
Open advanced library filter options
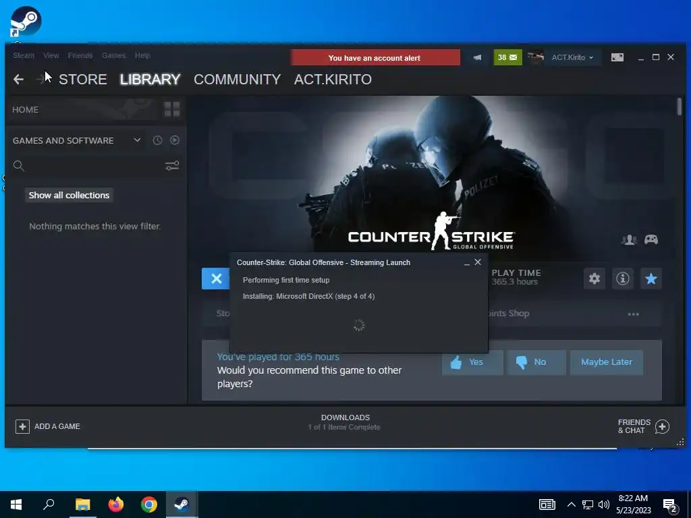[172, 166]
